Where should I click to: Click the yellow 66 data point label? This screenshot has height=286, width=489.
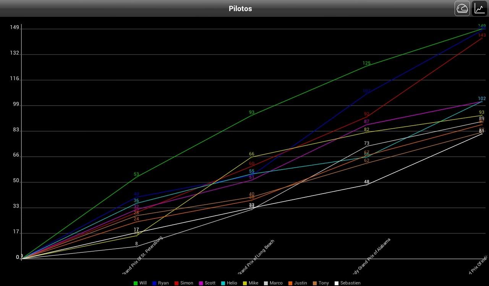click(252, 154)
